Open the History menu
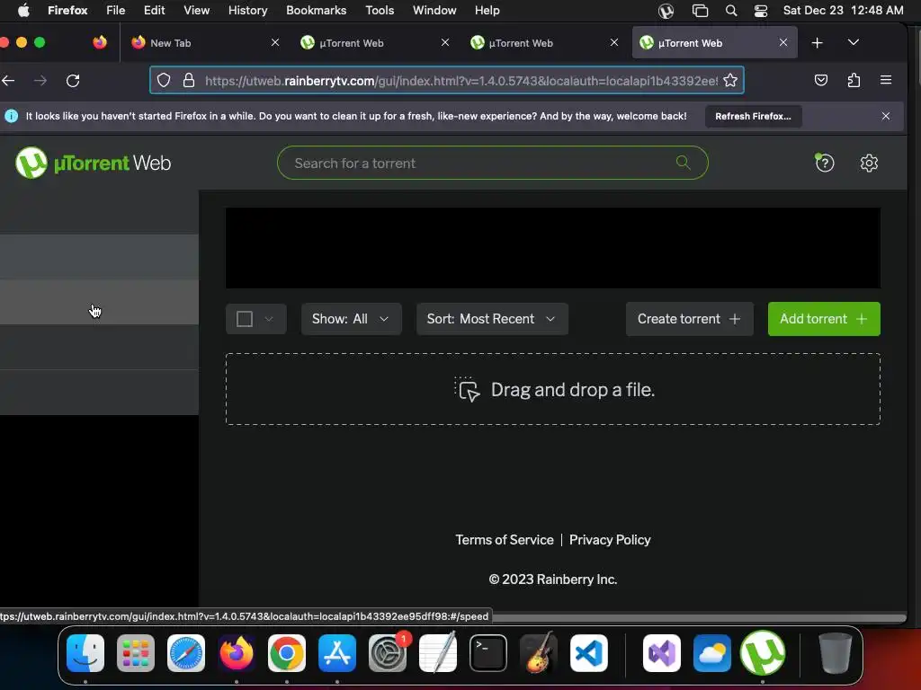This screenshot has width=921, height=690. point(248,11)
